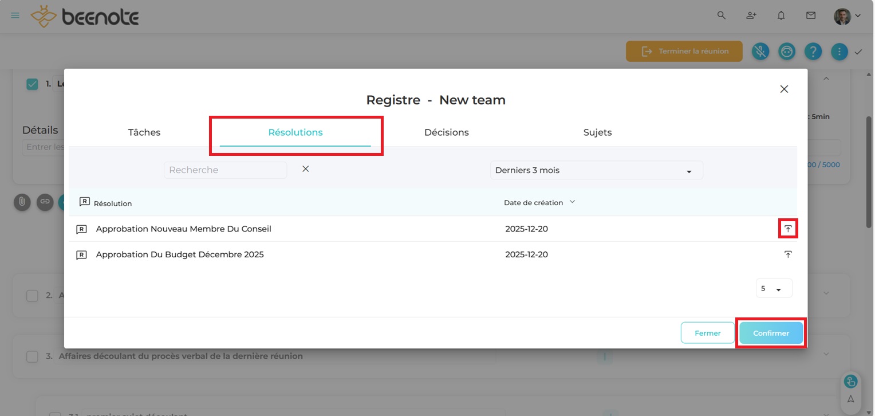This screenshot has height=416, width=875.
Task: Open the hamburger menu
Action: pos(15,15)
